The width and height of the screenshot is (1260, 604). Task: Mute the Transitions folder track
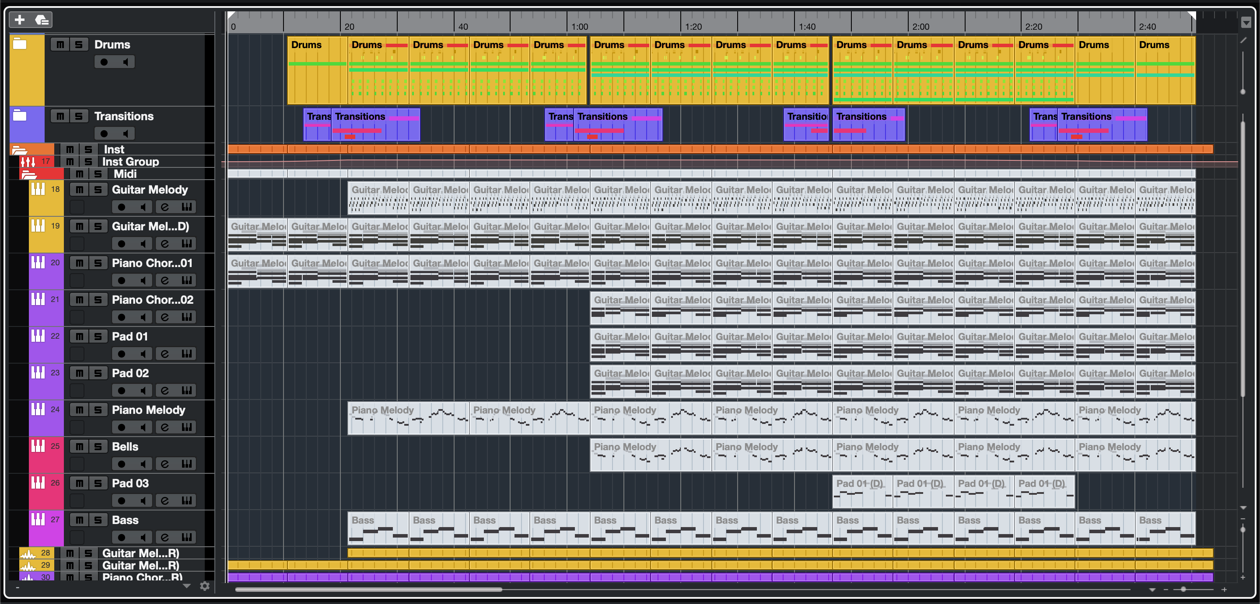59,116
